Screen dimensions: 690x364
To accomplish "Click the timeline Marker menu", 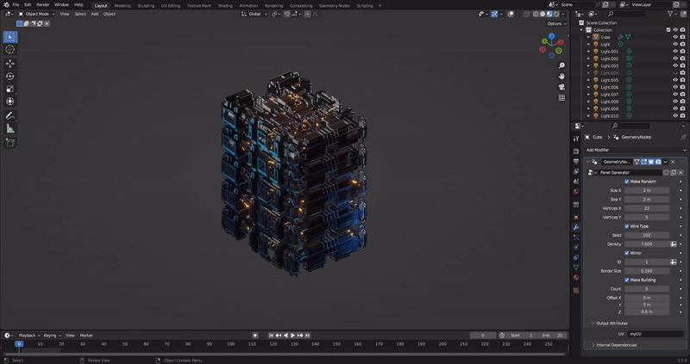I will (x=86, y=336).
